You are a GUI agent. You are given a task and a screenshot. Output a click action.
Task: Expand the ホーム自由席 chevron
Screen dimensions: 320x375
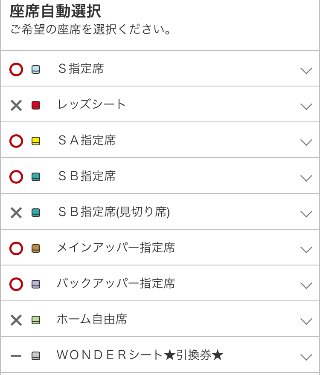pos(306,321)
